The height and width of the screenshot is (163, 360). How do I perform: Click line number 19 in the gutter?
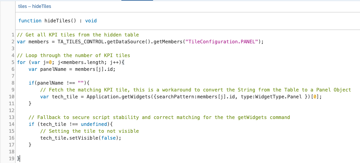tap(11, 159)
